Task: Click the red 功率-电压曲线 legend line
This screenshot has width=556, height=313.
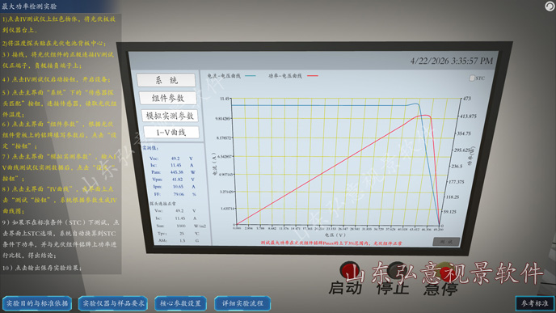Action: (x=313, y=75)
